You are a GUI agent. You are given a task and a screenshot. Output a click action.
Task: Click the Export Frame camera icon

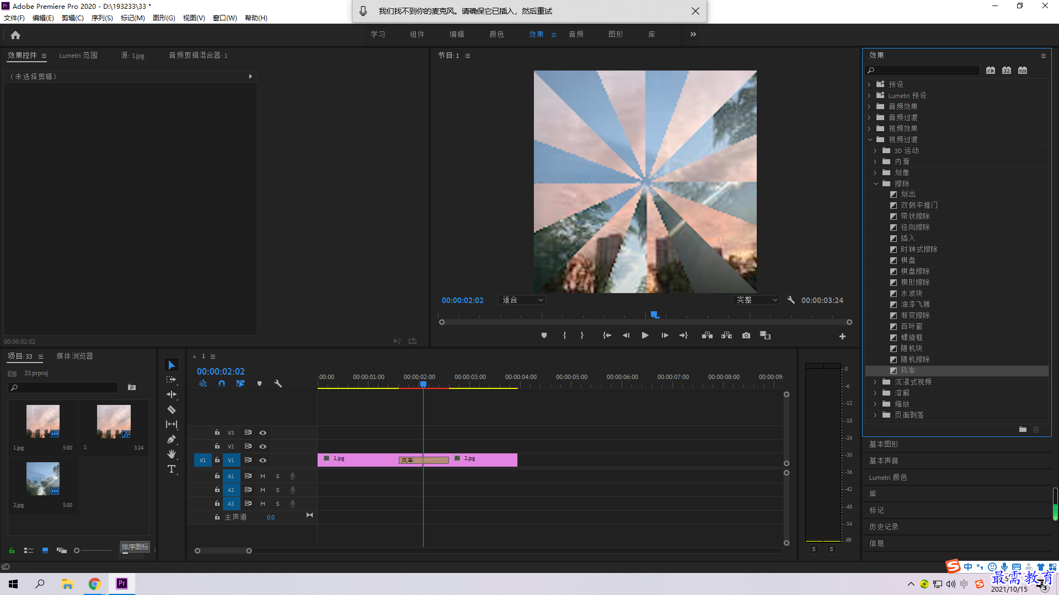click(x=746, y=336)
